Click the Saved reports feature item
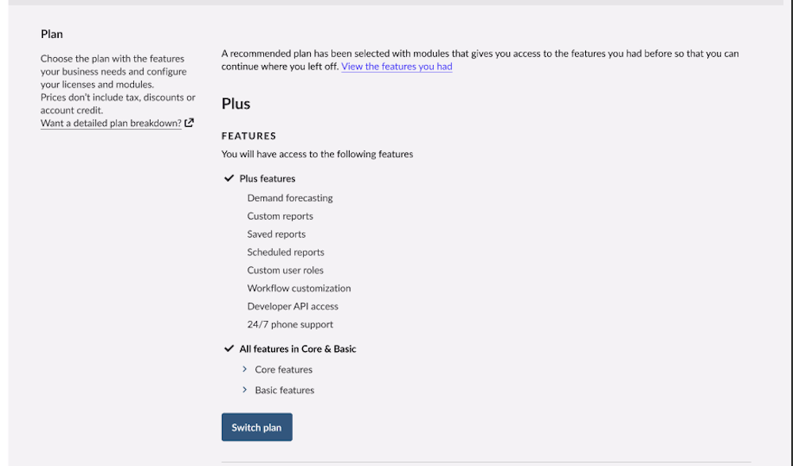Screen dimensions: 793x466 click(276, 235)
